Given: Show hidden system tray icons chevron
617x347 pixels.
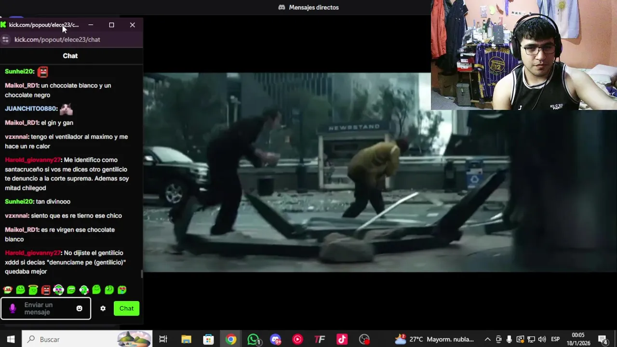Looking at the screenshot, I should point(487,339).
